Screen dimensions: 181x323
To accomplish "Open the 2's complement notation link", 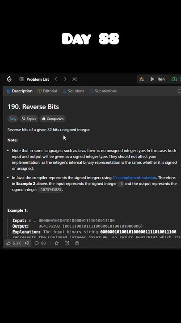I will [x=134, y=178].
